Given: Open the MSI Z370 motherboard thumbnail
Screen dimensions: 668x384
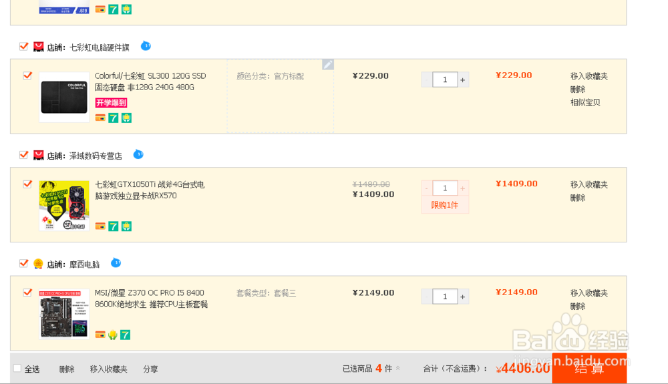Looking at the screenshot, I should (64, 314).
